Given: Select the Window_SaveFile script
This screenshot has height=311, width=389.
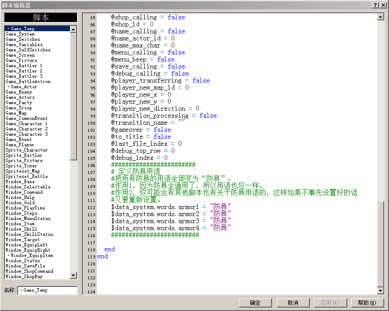Looking at the screenshot, I should [x=37, y=266].
